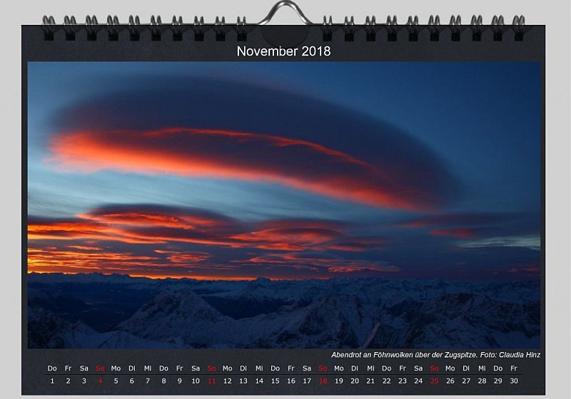Click date 20 in the date row
Image resolution: width=571 pixels, height=399 pixels.
355,380
